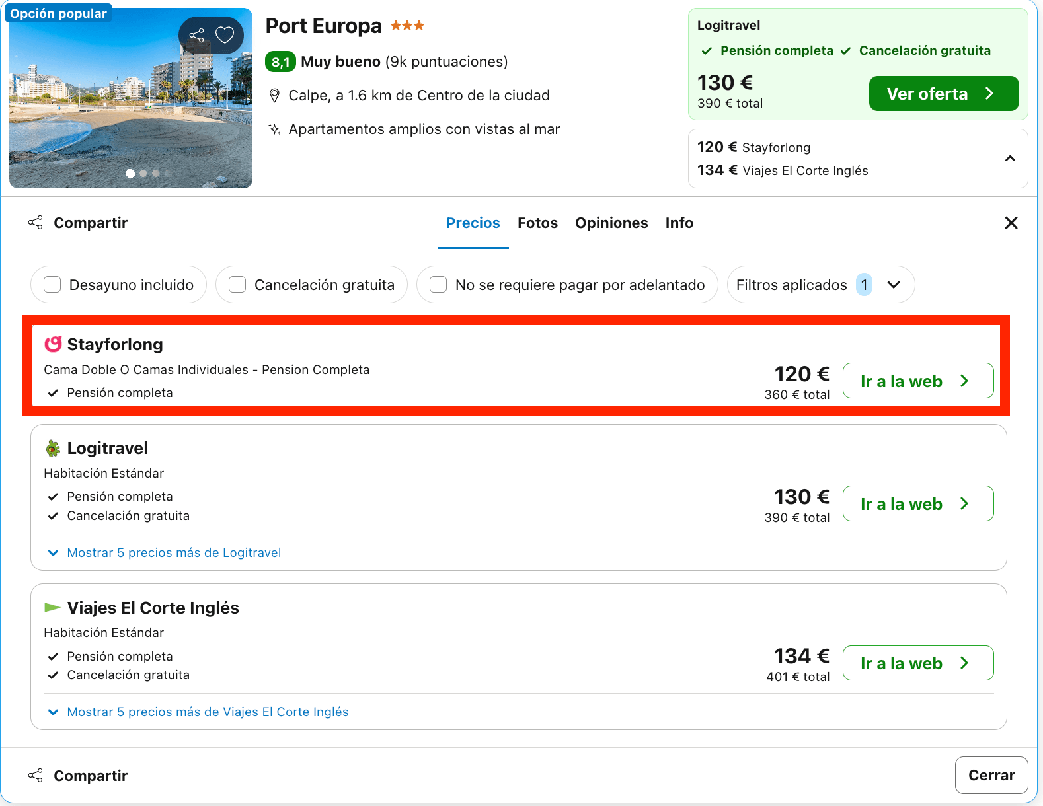Click Habitación Estándar under Viajes El Corte Inglés
Viewport: 1043px width, 806px height.
tap(104, 632)
